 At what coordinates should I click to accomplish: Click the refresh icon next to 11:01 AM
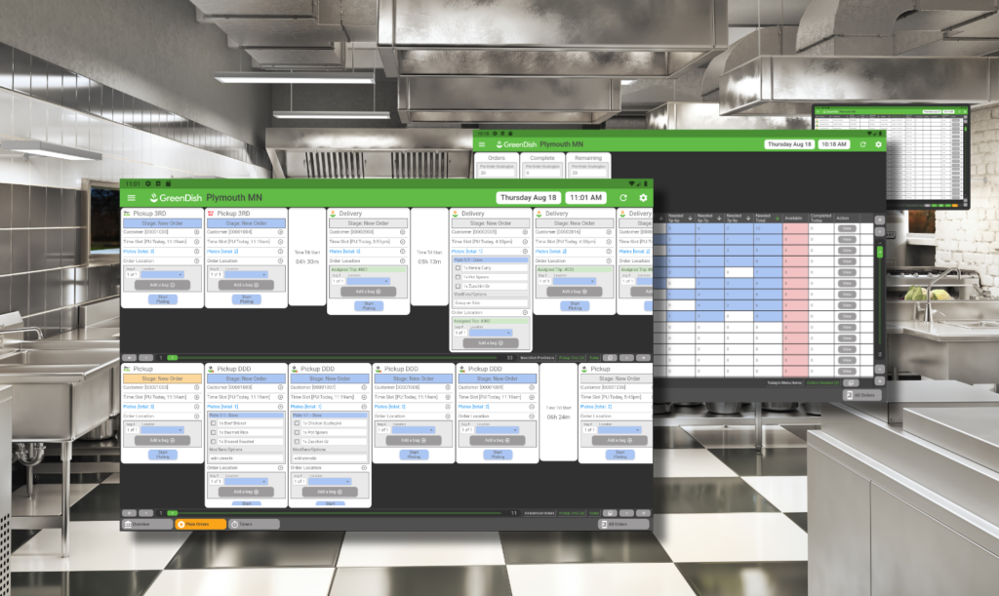click(x=623, y=197)
